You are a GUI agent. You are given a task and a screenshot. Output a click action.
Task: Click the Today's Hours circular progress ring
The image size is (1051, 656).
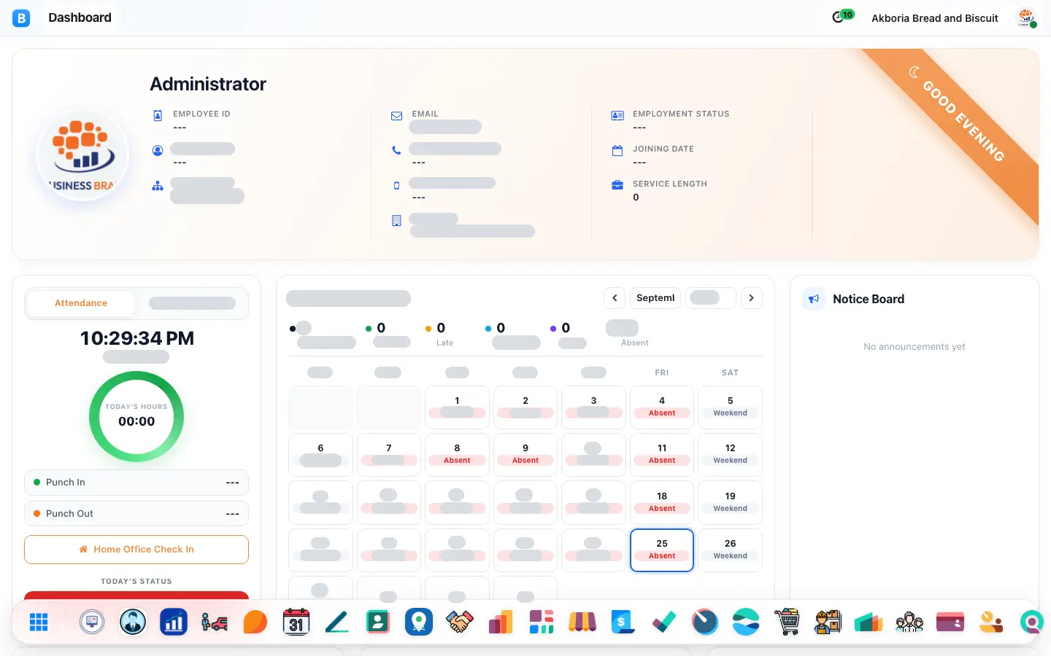(136, 417)
